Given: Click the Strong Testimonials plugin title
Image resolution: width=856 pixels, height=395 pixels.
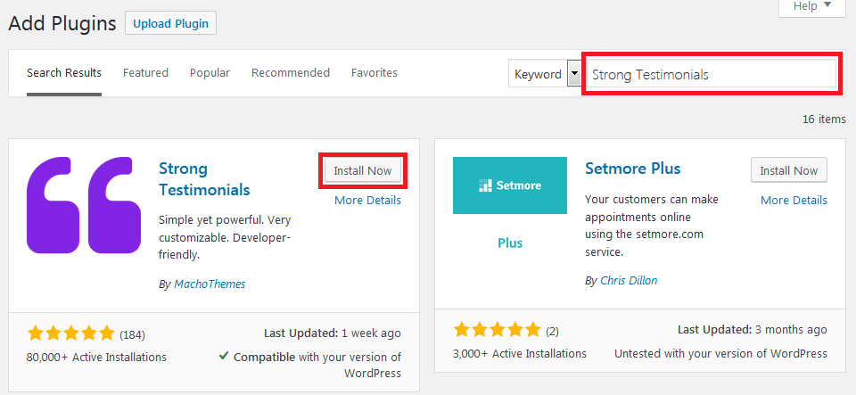Looking at the screenshot, I should (x=204, y=178).
